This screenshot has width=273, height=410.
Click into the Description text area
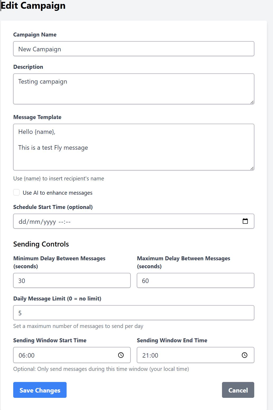(133, 89)
